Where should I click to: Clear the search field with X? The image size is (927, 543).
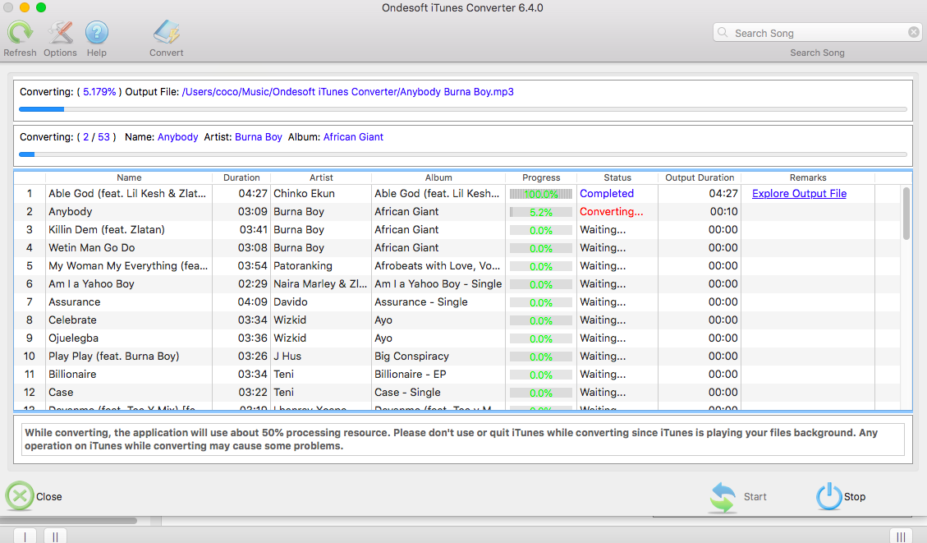[913, 33]
